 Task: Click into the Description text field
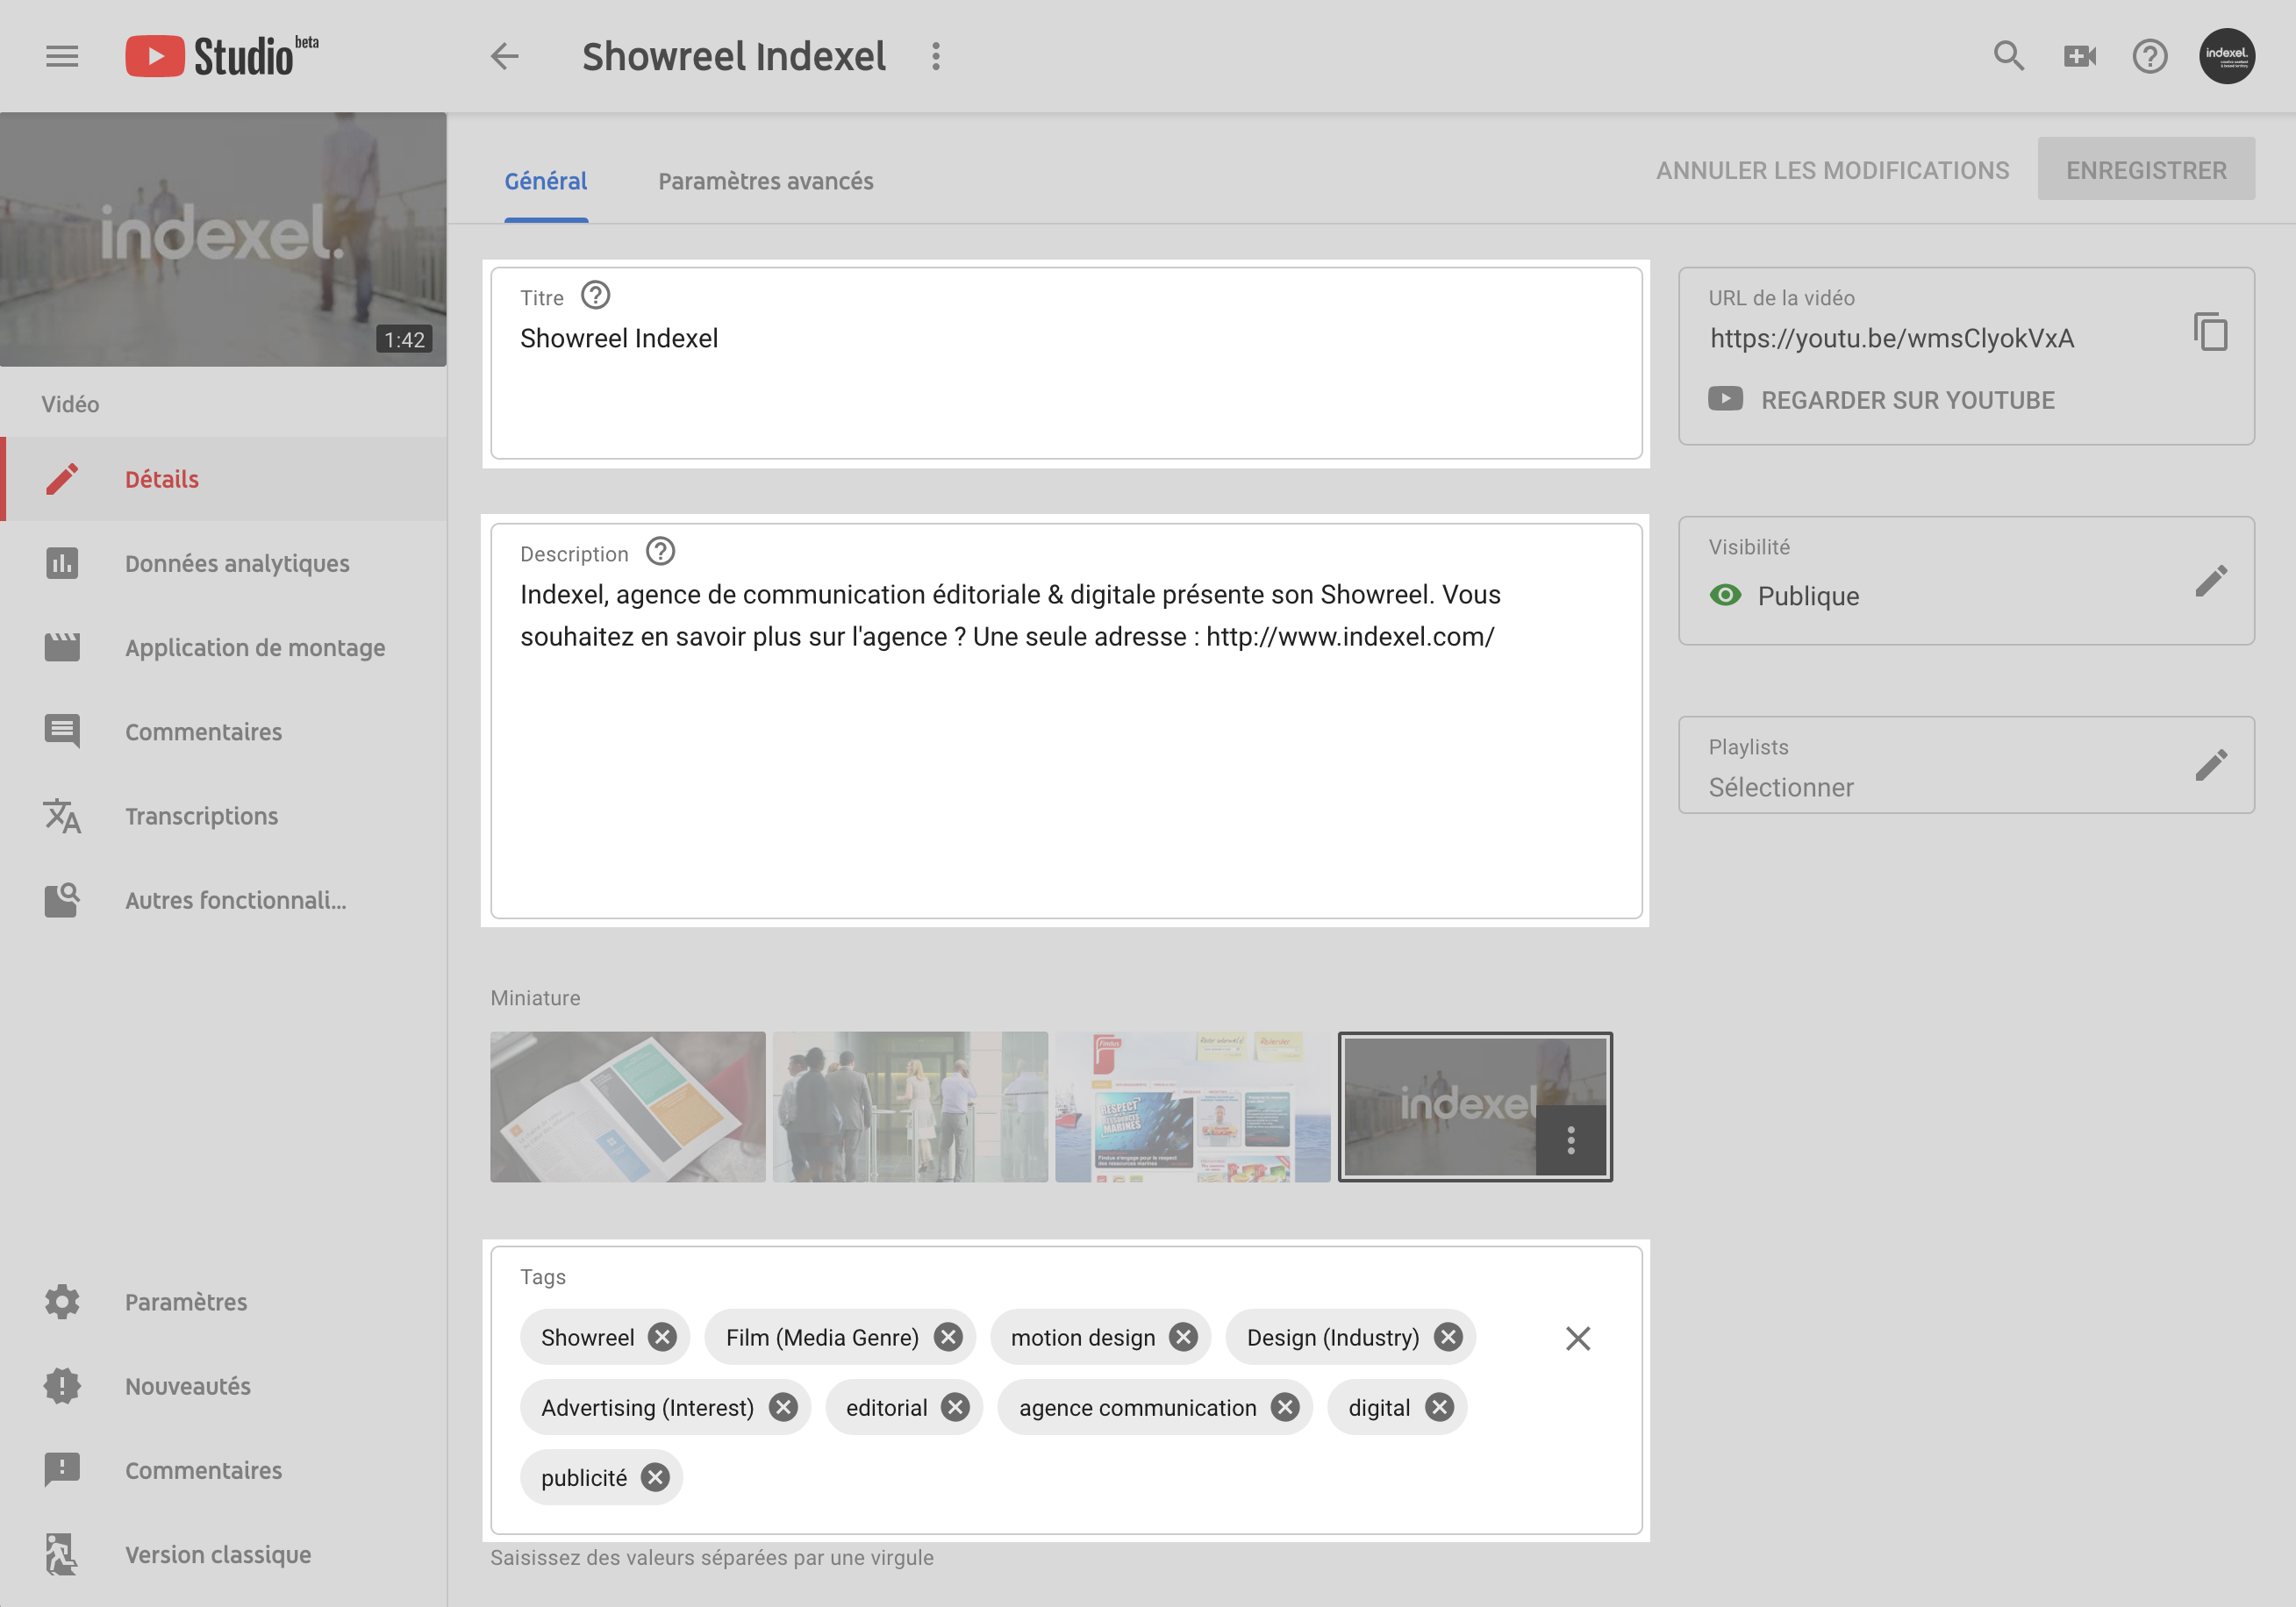(x=1066, y=721)
